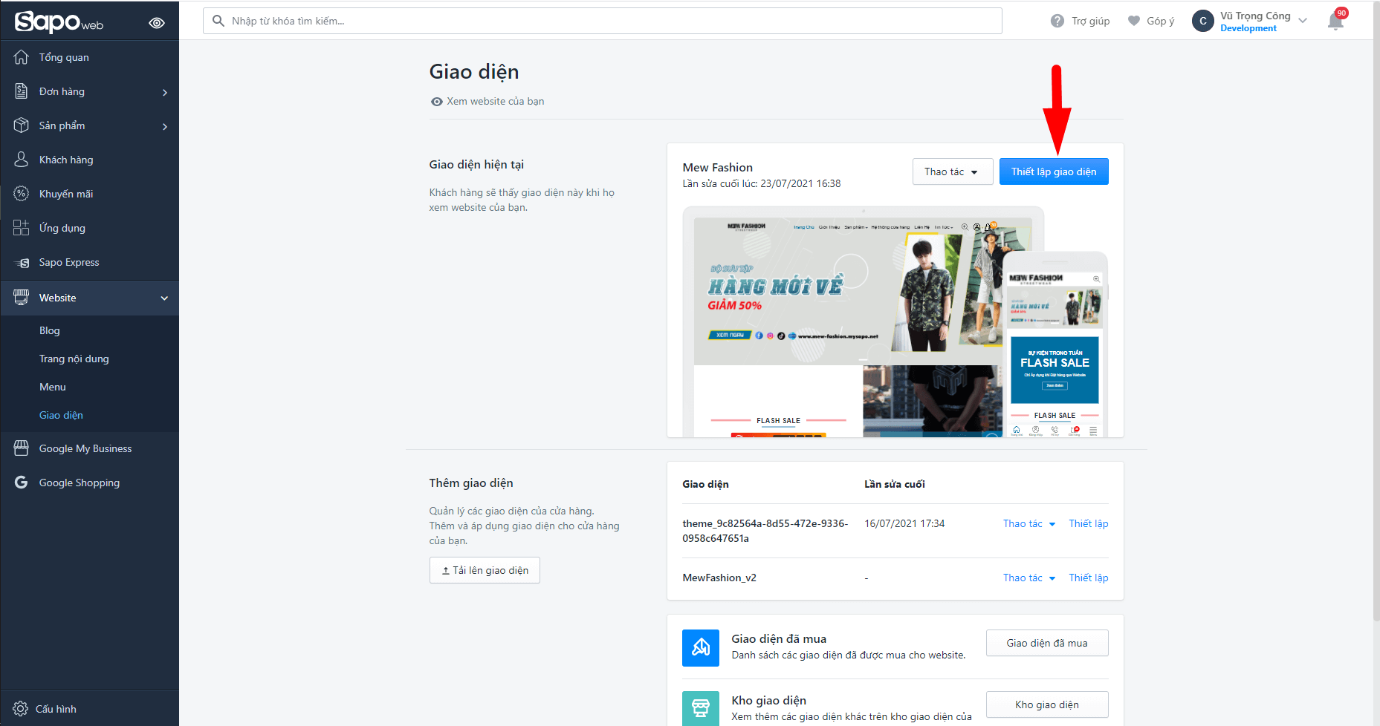The width and height of the screenshot is (1380, 726).
Task: Expand the Sản phẩm submenu chevron
Action: [165, 126]
